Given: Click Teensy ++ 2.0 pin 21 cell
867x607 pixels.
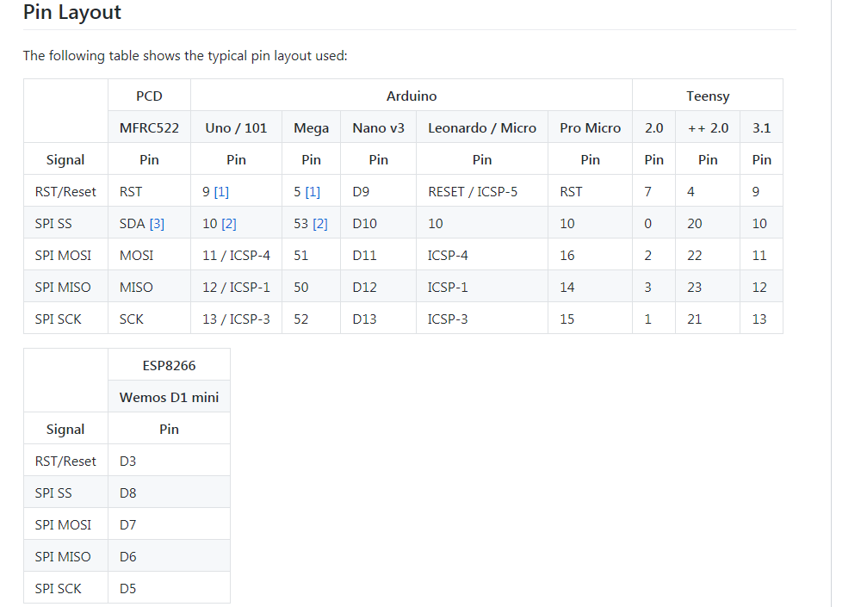Looking at the screenshot, I should click(708, 319).
